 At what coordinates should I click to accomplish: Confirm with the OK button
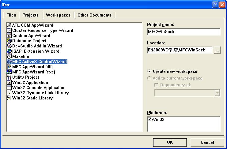click(x=170, y=142)
